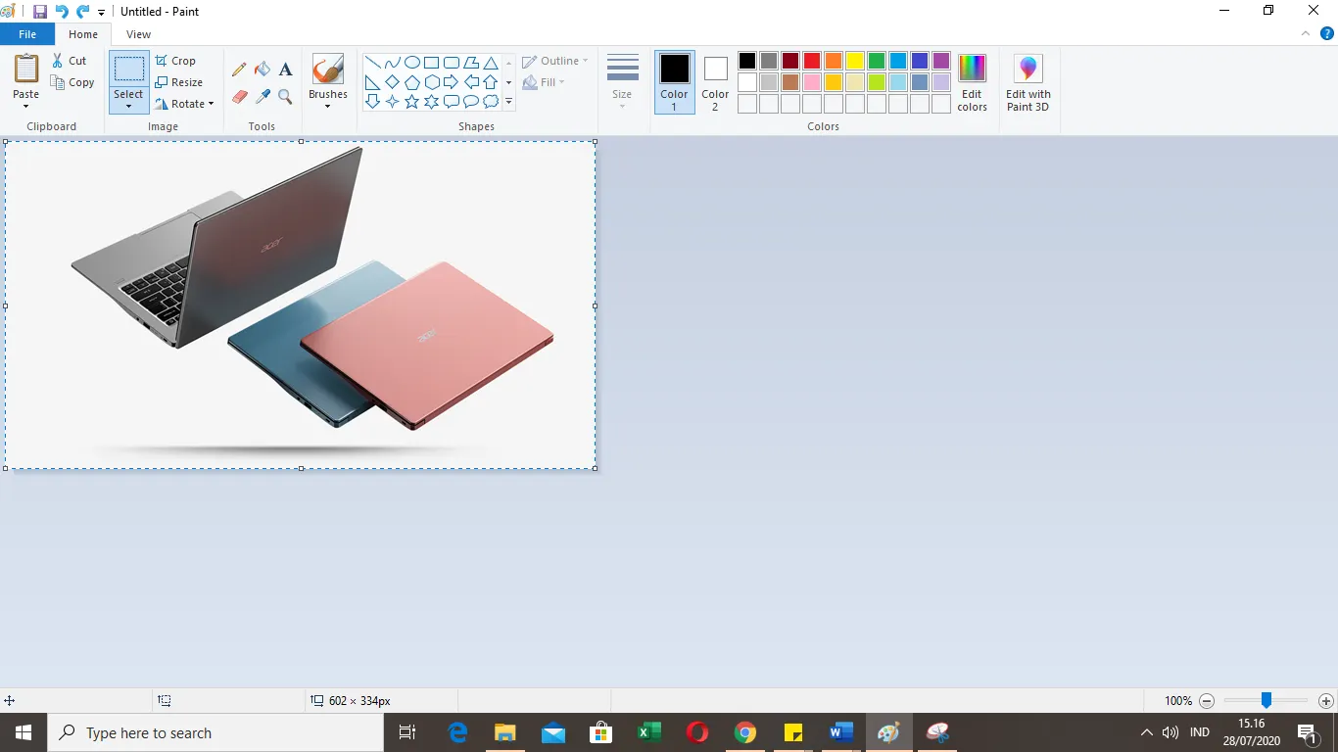Click the Crop button
Viewport: 1338px width, 752px height.
(x=176, y=61)
